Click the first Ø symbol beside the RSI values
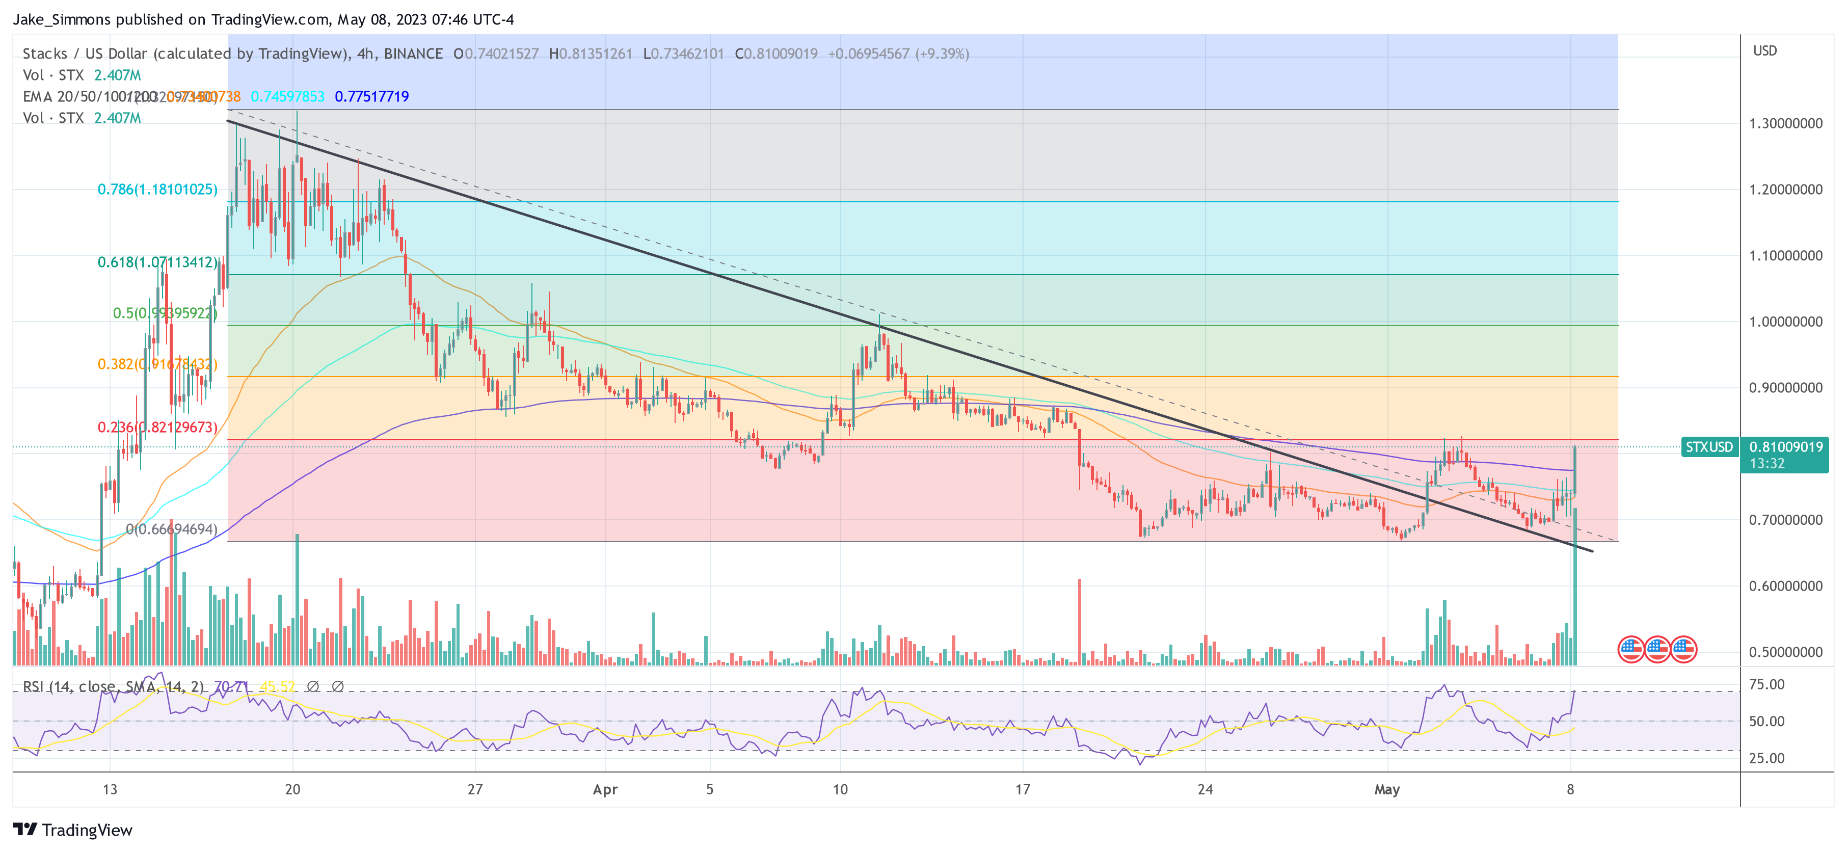 pos(314,686)
